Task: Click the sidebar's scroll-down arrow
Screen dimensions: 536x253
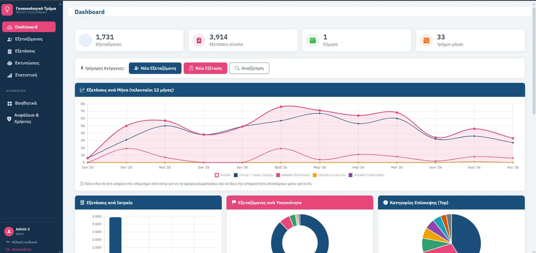Action: click(x=60, y=251)
